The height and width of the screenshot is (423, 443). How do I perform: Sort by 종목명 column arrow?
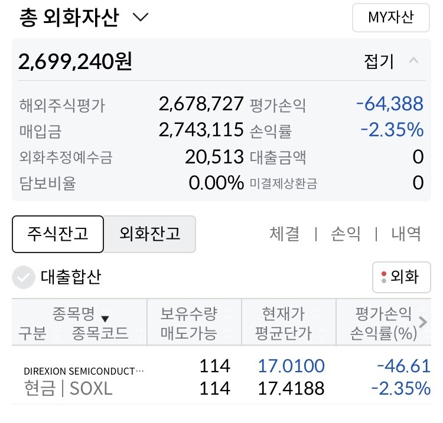[105, 319]
